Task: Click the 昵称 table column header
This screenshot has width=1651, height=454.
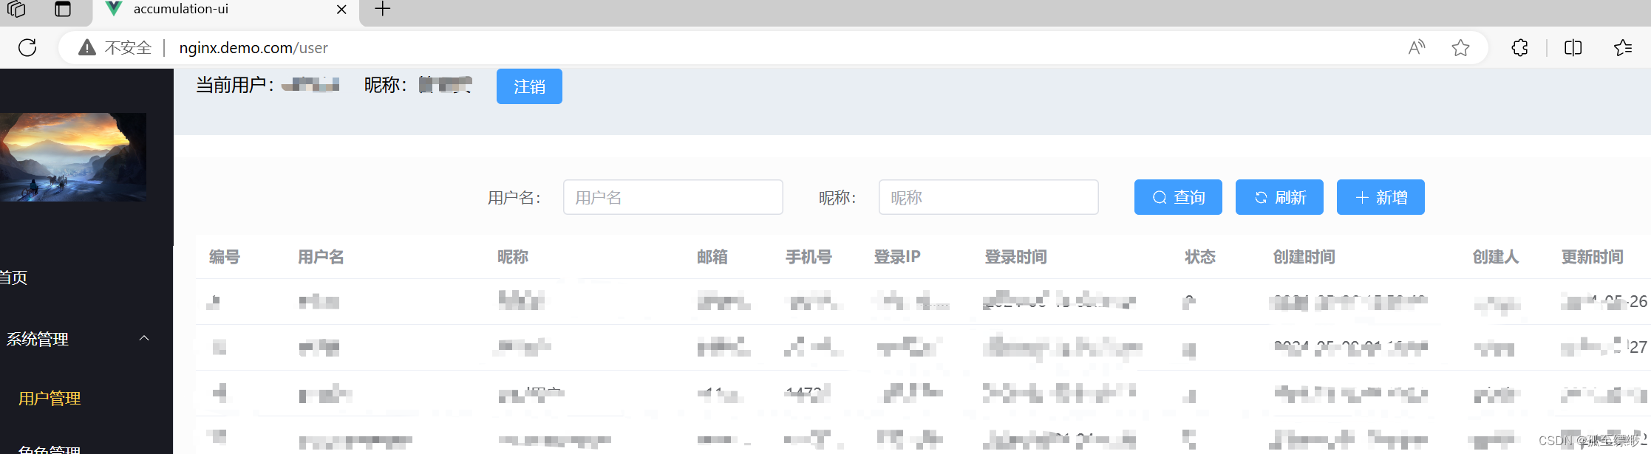Action: pyautogui.click(x=513, y=257)
